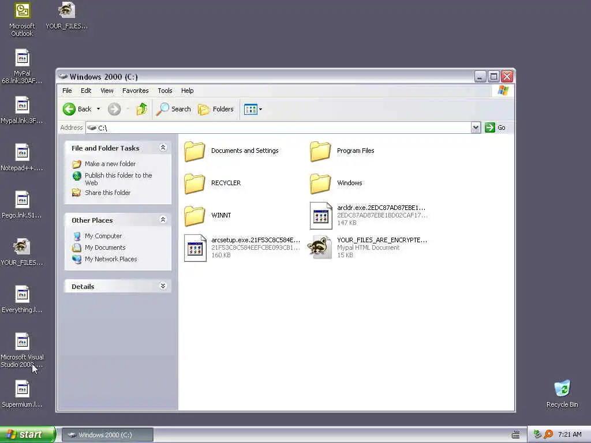Open the Tools menu

[x=164, y=91]
